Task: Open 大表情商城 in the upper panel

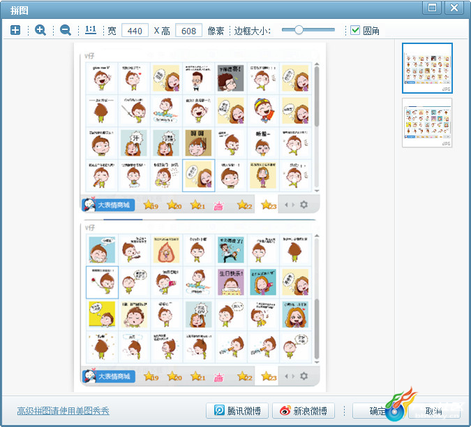Action: pos(108,205)
